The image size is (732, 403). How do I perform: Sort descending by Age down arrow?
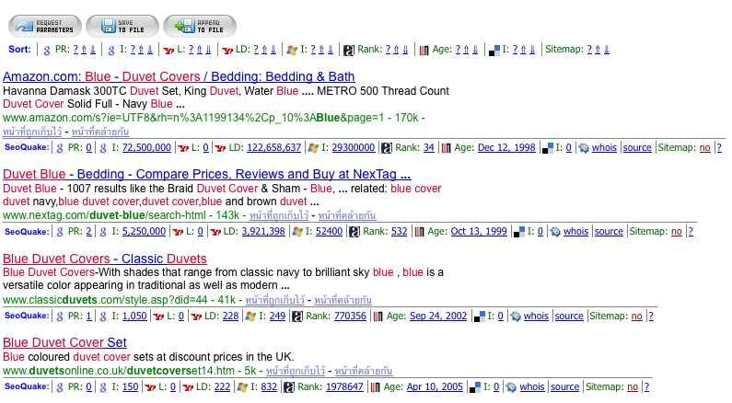tap(475, 50)
